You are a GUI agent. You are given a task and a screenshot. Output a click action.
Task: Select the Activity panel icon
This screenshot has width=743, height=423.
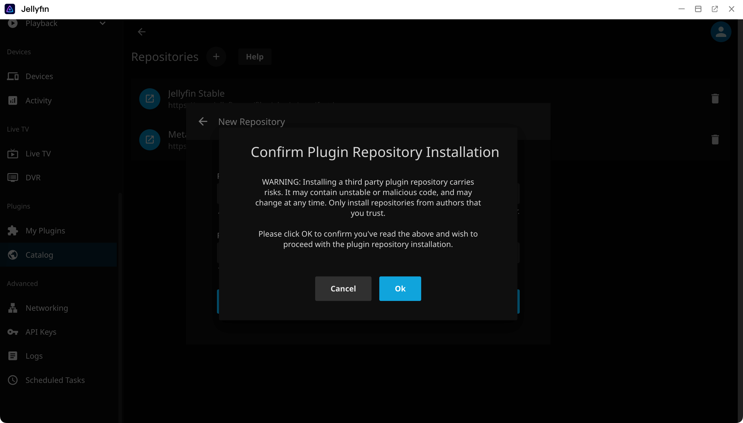(12, 100)
